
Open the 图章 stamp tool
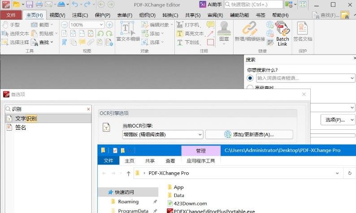224,33
